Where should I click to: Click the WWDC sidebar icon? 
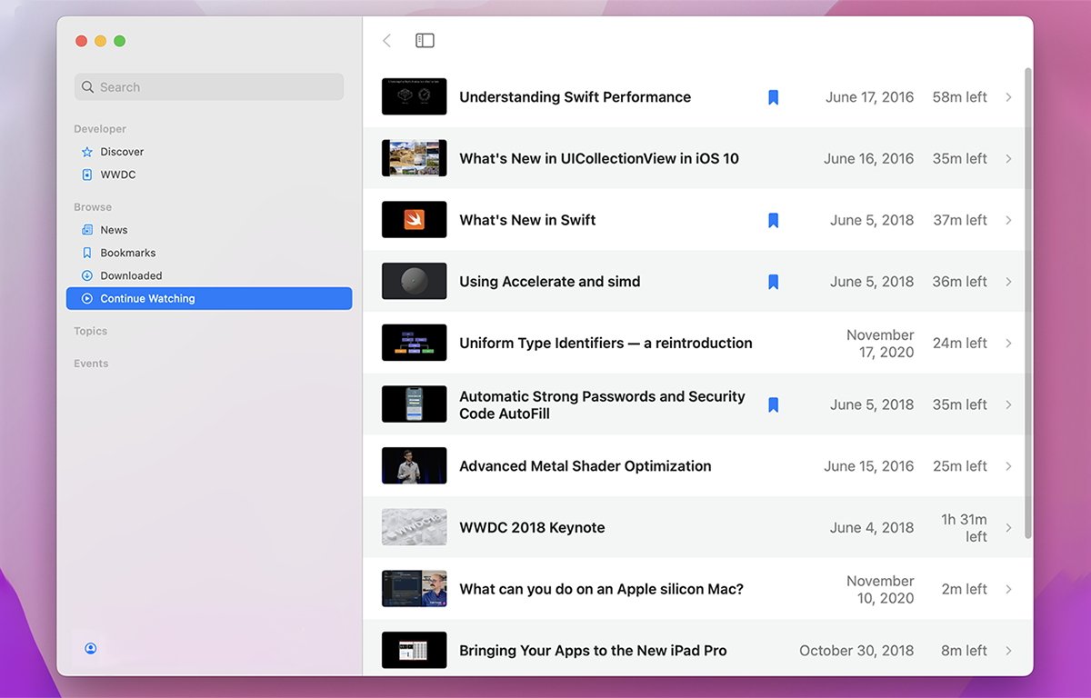click(x=87, y=174)
